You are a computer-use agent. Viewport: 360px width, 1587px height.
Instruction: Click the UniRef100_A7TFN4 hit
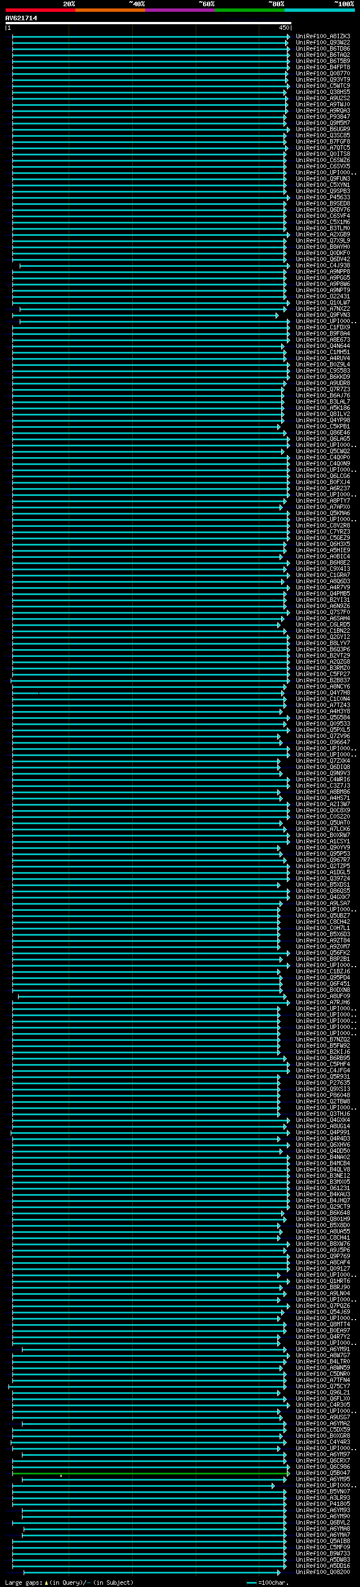(322, 1380)
